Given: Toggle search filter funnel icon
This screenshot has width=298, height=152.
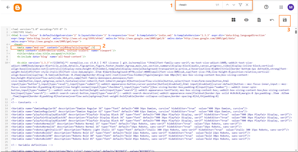Looking at the screenshot, I should 240,5.
